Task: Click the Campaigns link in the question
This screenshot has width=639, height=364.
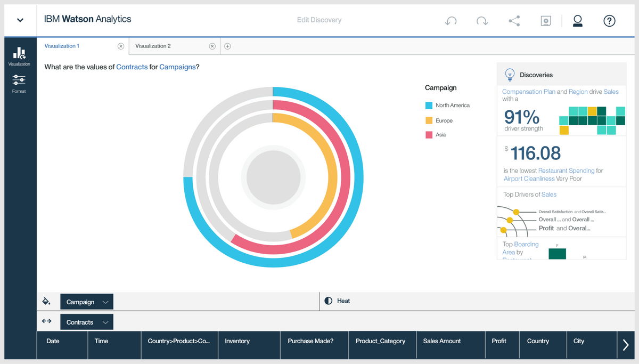Action: pyautogui.click(x=177, y=67)
